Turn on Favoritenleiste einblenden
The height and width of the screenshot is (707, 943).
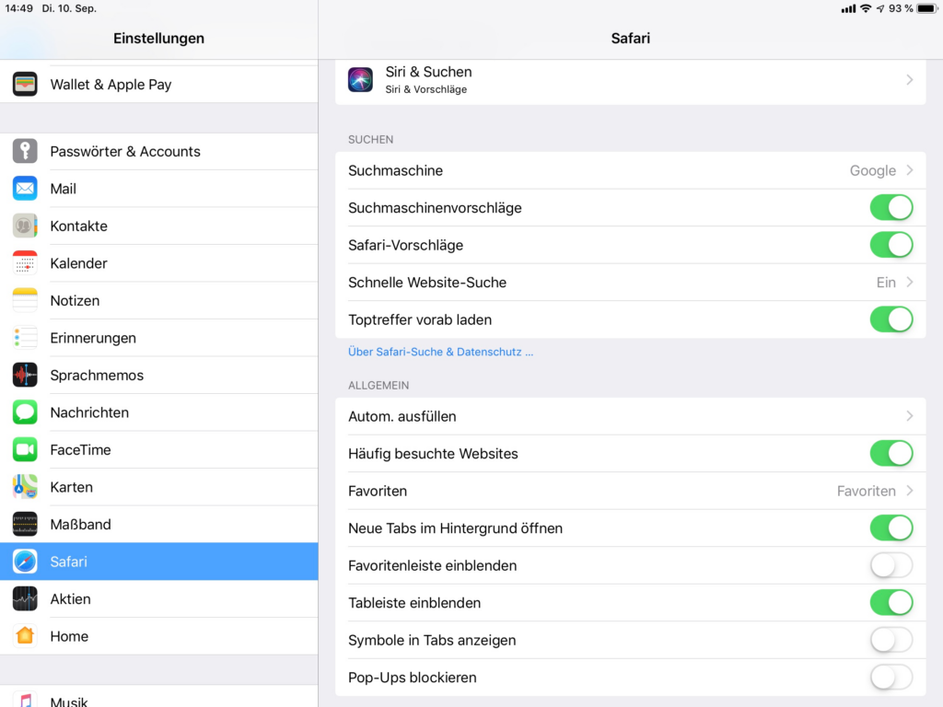pos(891,565)
